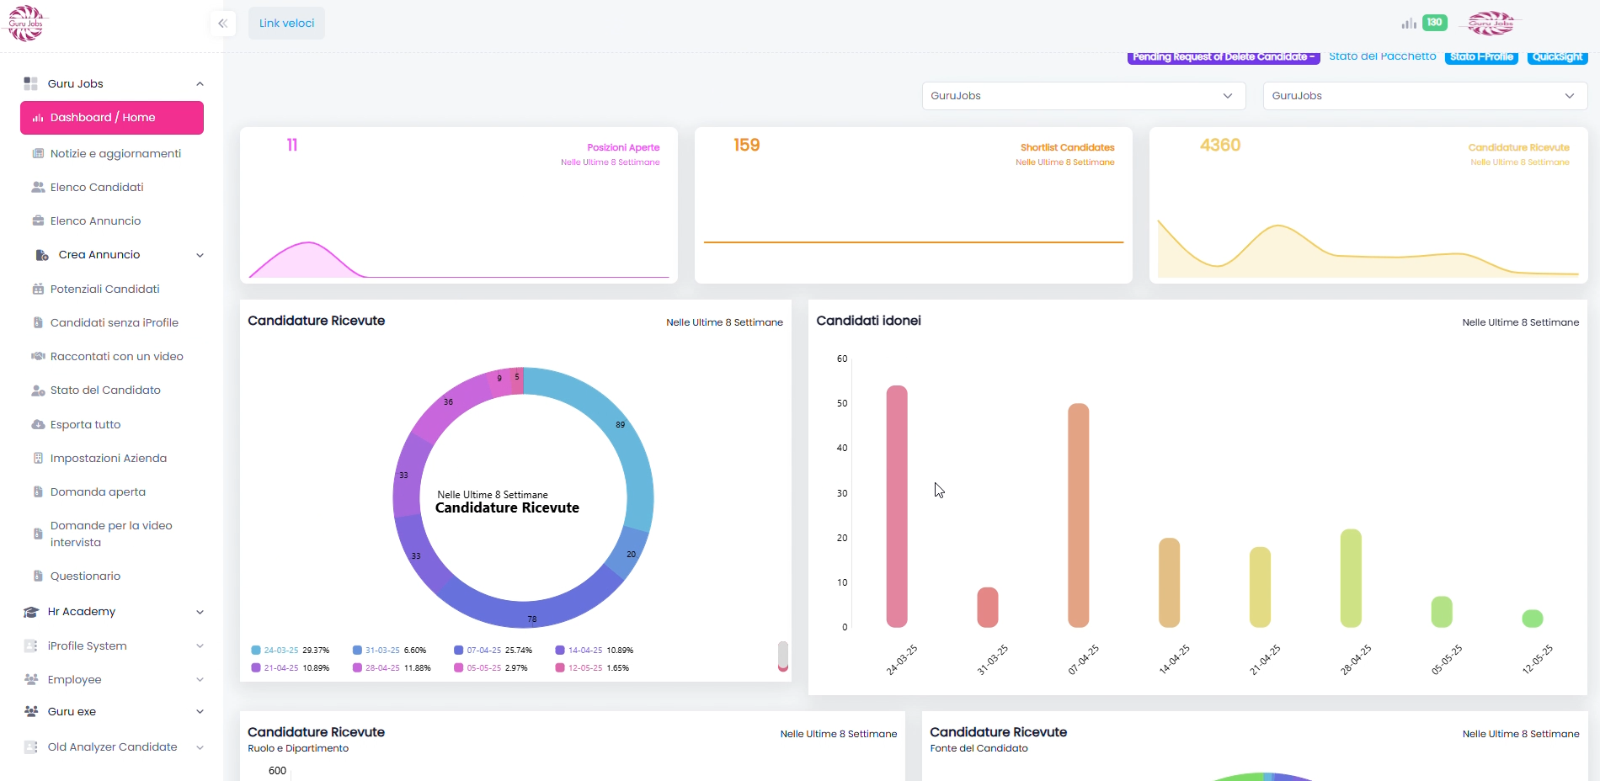Click the Esporta tutto cloud icon
The image size is (1600, 781).
pos(38,425)
